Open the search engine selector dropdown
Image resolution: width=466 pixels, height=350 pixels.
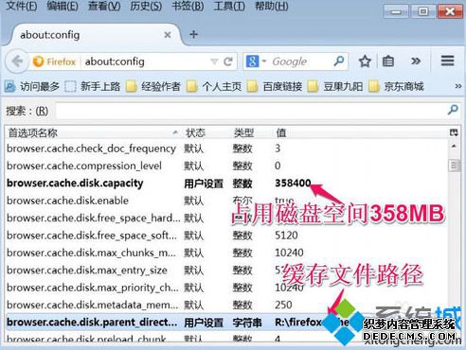coord(256,61)
